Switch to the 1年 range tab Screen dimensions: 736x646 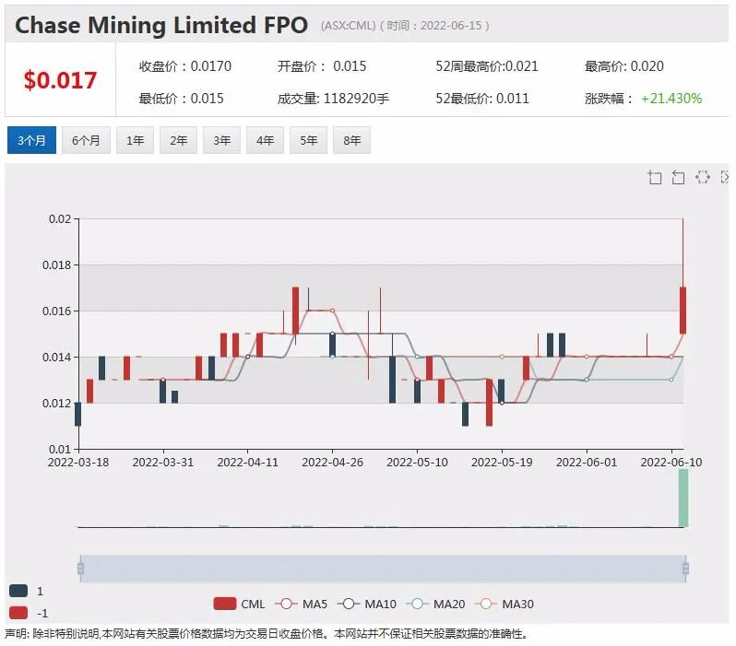[x=135, y=140]
